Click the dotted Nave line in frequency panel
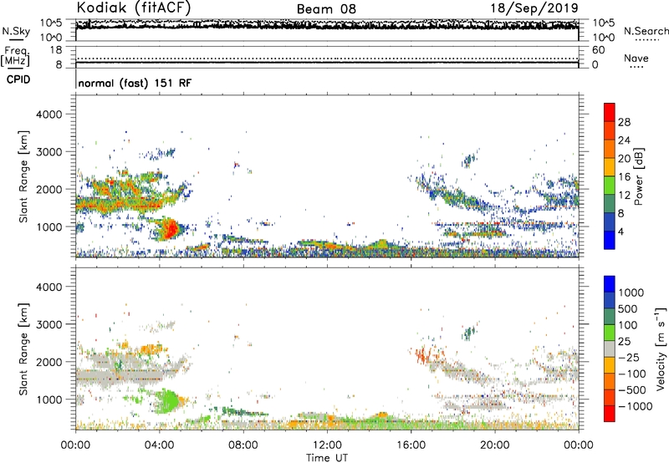This screenshot has width=669, height=463. (327, 59)
